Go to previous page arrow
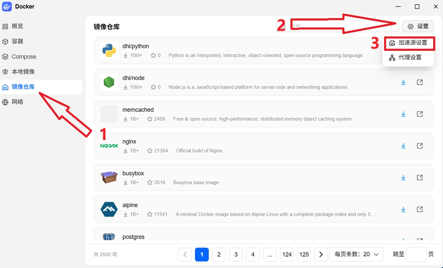Screen dimensions: 443x268 point(185,254)
